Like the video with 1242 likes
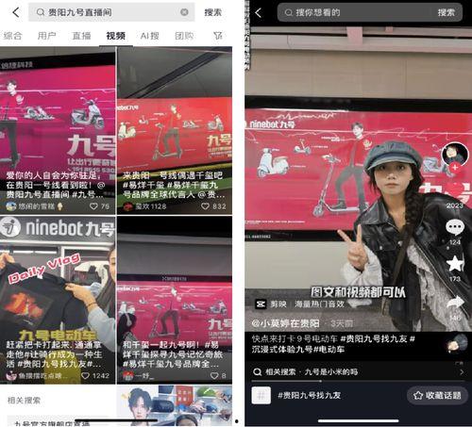This screenshot has width=472, height=427. pos(85,375)
